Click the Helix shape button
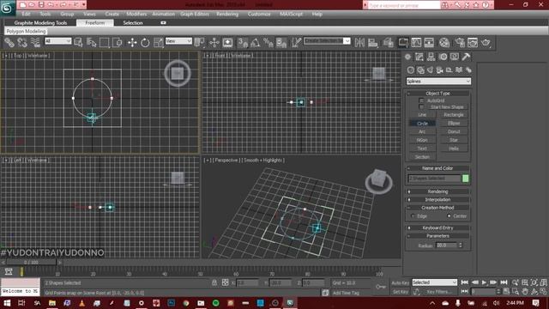The image size is (549, 309). [454, 148]
